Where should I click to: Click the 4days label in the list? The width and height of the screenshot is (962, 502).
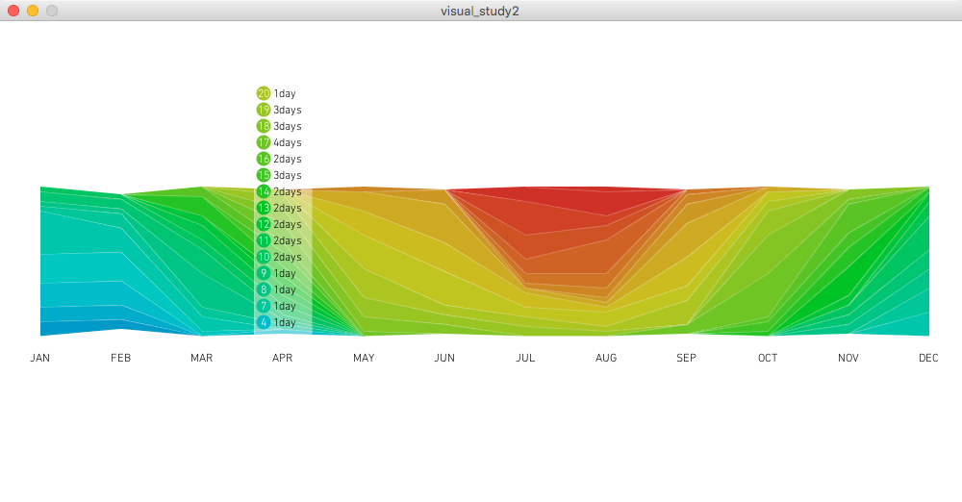click(287, 142)
